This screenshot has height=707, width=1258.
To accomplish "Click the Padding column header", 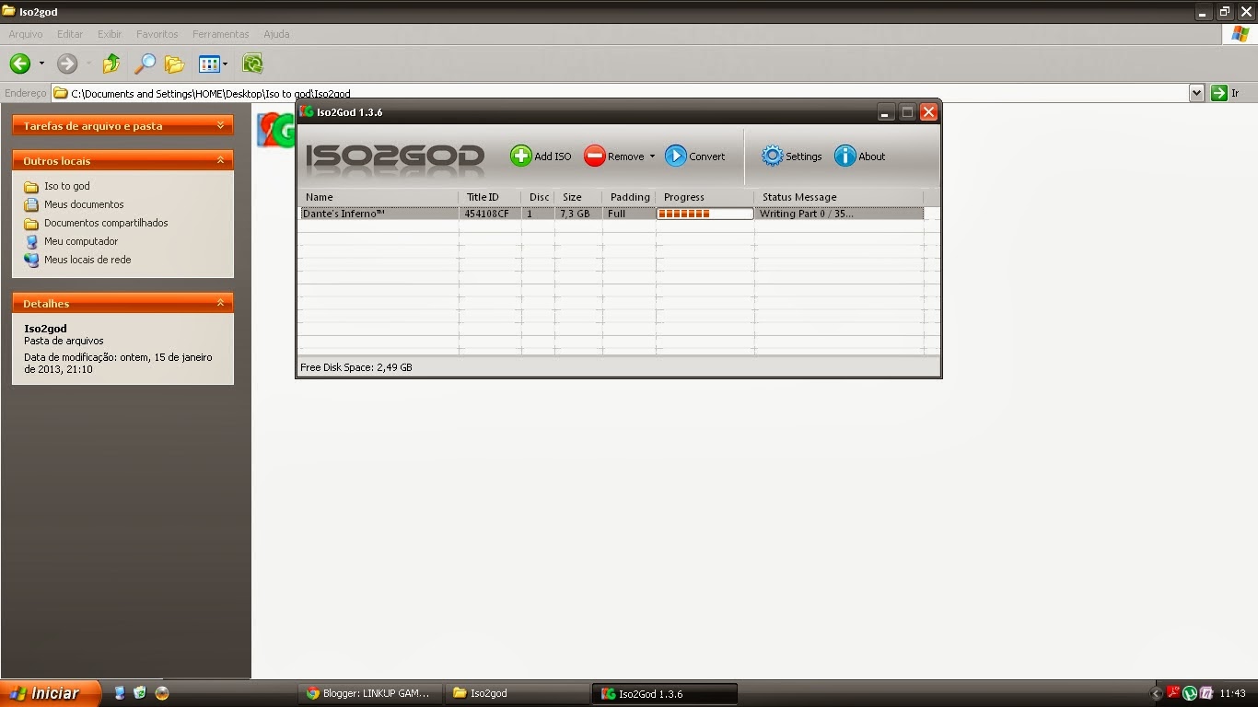I will [629, 197].
